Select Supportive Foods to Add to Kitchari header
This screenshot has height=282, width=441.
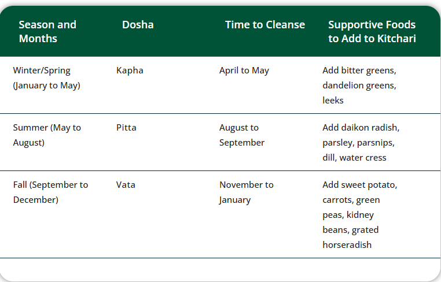(x=372, y=32)
